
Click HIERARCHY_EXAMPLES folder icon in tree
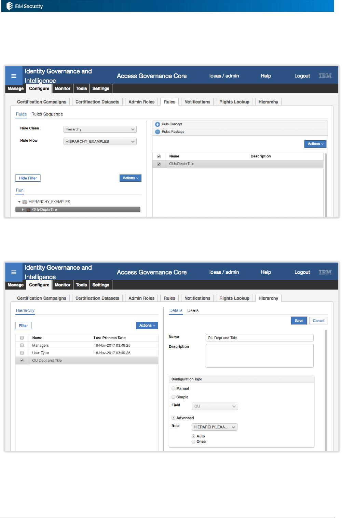pos(25,202)
